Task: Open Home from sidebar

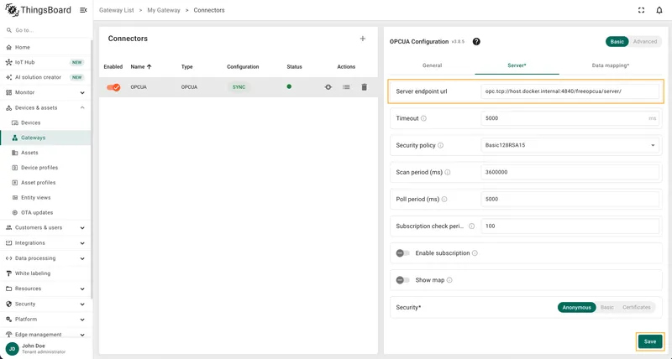Action: [45, 47]
